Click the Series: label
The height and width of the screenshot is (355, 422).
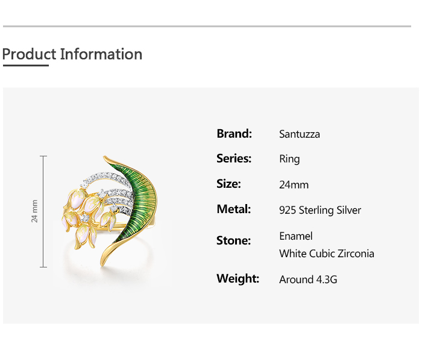(x=234, y=159)
